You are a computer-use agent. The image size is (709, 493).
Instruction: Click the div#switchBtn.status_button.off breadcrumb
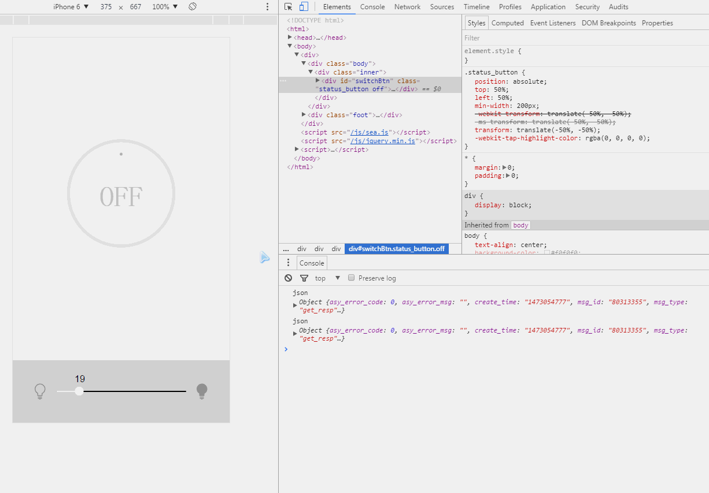[x=397, y=249]
